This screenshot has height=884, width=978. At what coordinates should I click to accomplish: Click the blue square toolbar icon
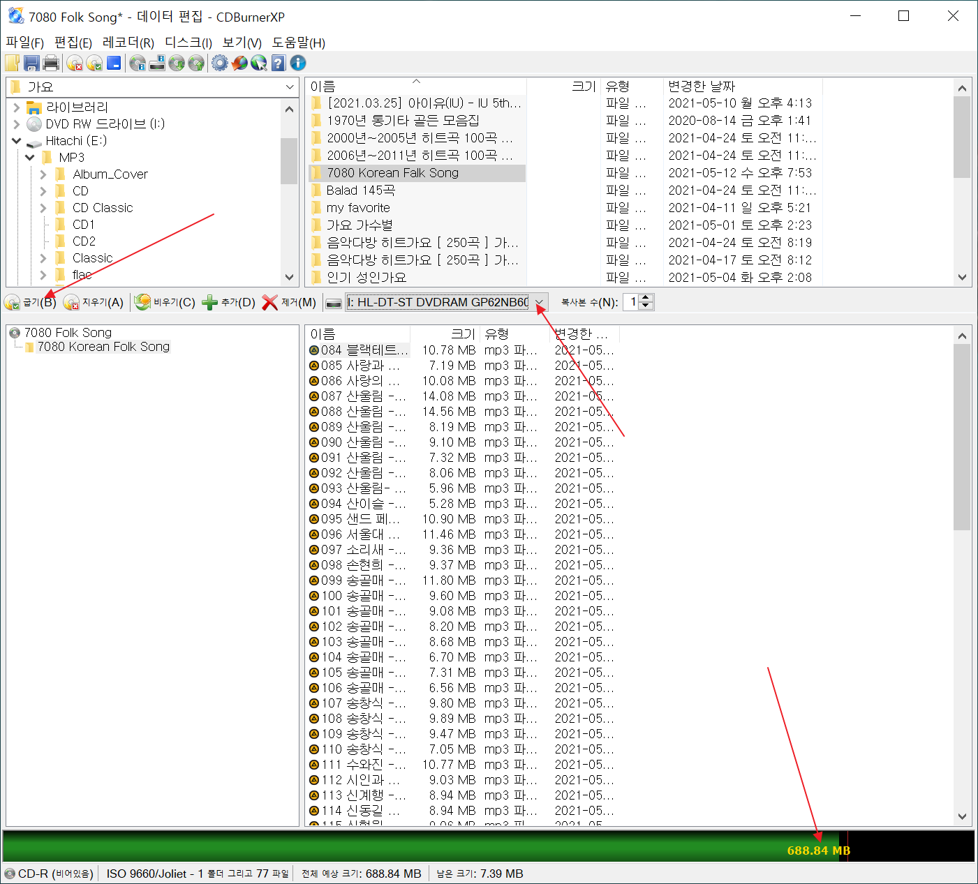tap(113, 63)
